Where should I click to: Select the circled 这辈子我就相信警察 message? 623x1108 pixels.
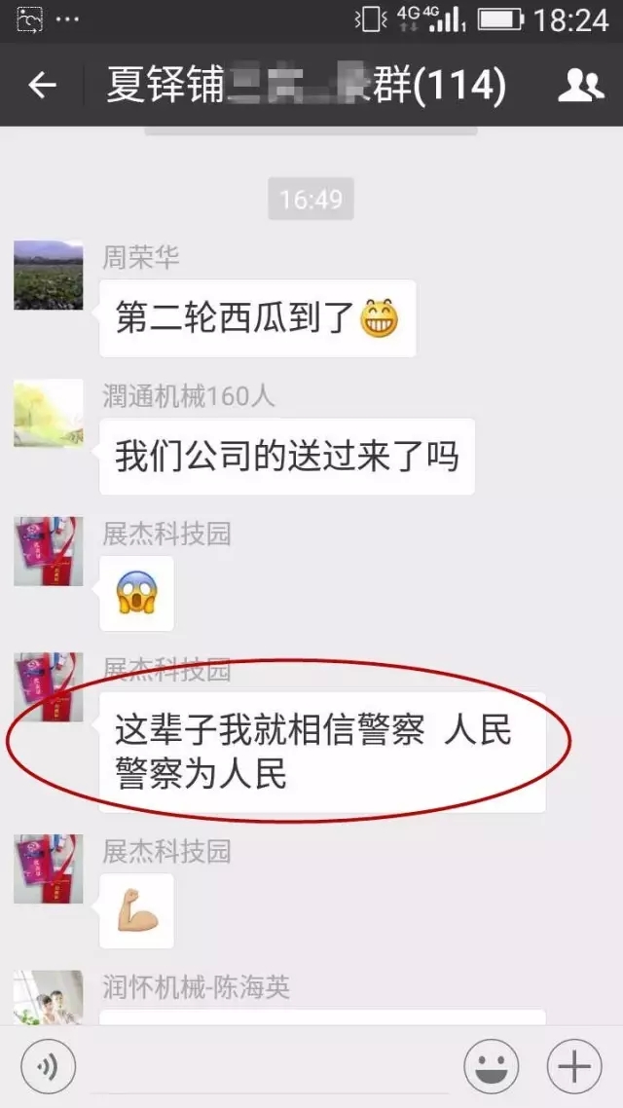(x=322, y=752)
